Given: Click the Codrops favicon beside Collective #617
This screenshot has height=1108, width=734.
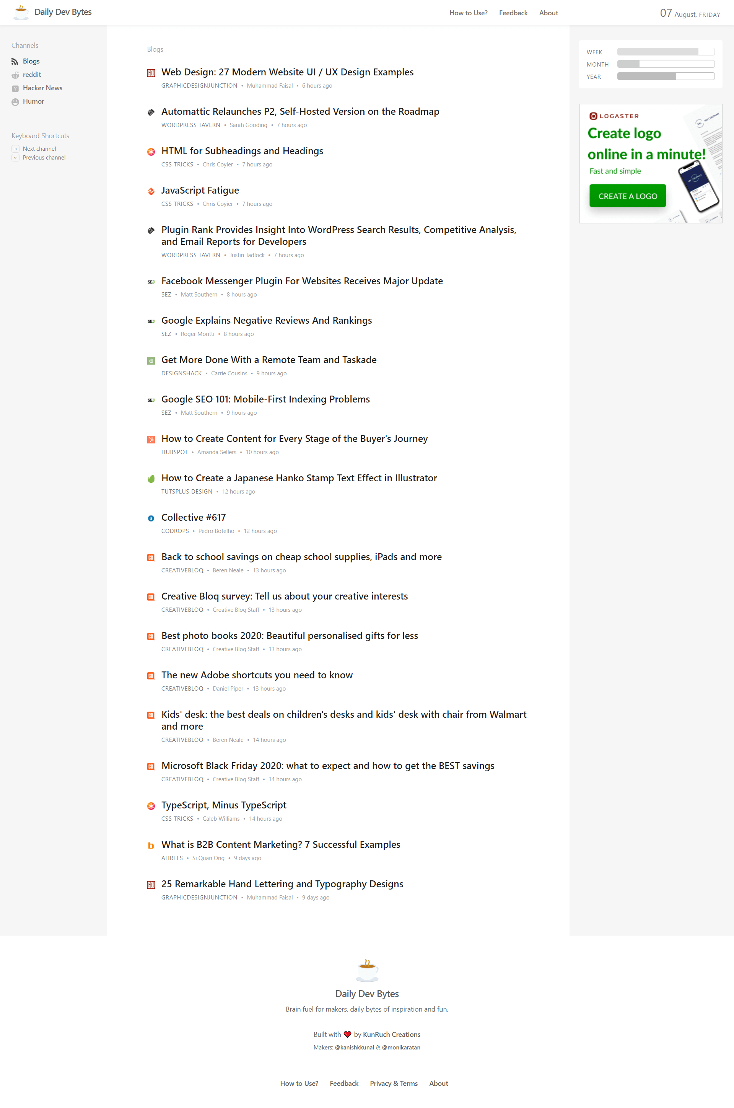Looking at the screenshot, I should click(x=151, y=518).
